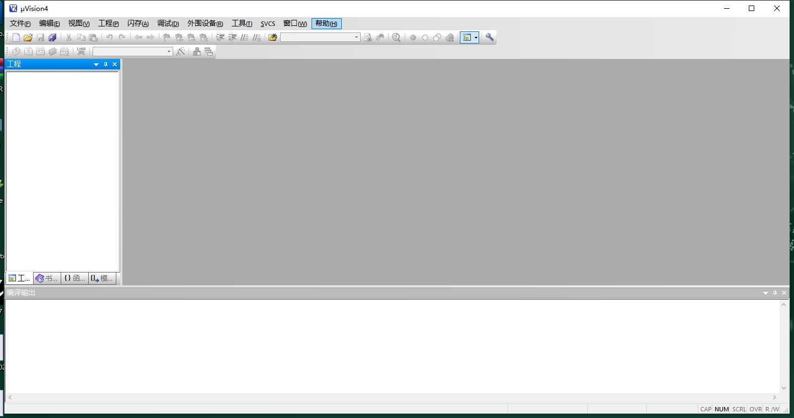
Task: Click the Find in Files icon
Action: pos(272,37)
